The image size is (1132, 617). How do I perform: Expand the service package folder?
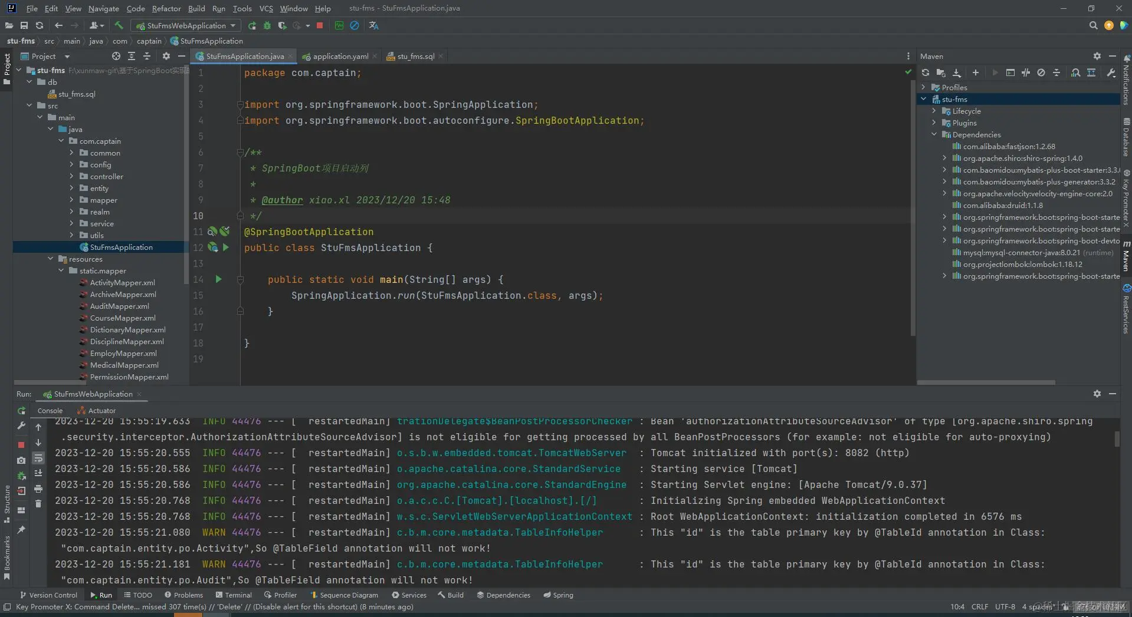pos(71,223)
